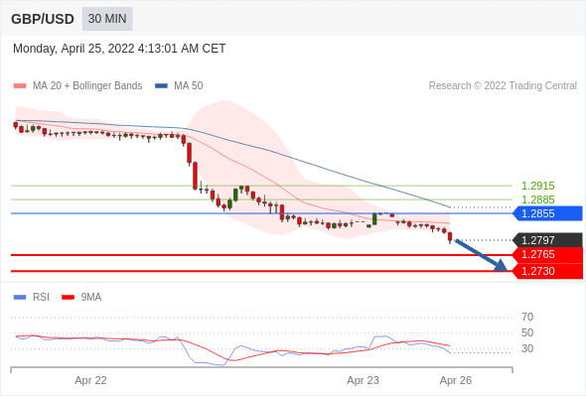Image resolution: width=586 pixels, height=397 pixels.
Task: Click the Apr 23 date axis label
Action: pos(363,380)
